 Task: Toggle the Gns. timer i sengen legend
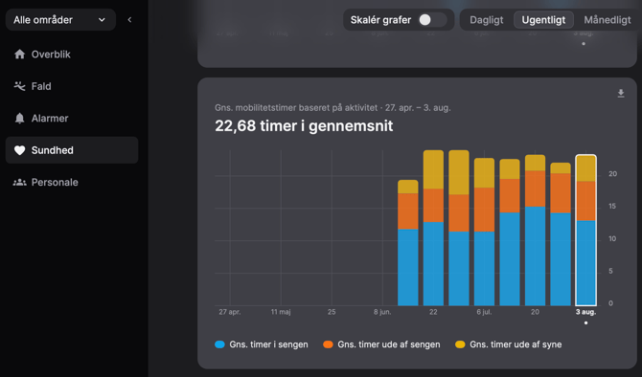click(262, 344)
